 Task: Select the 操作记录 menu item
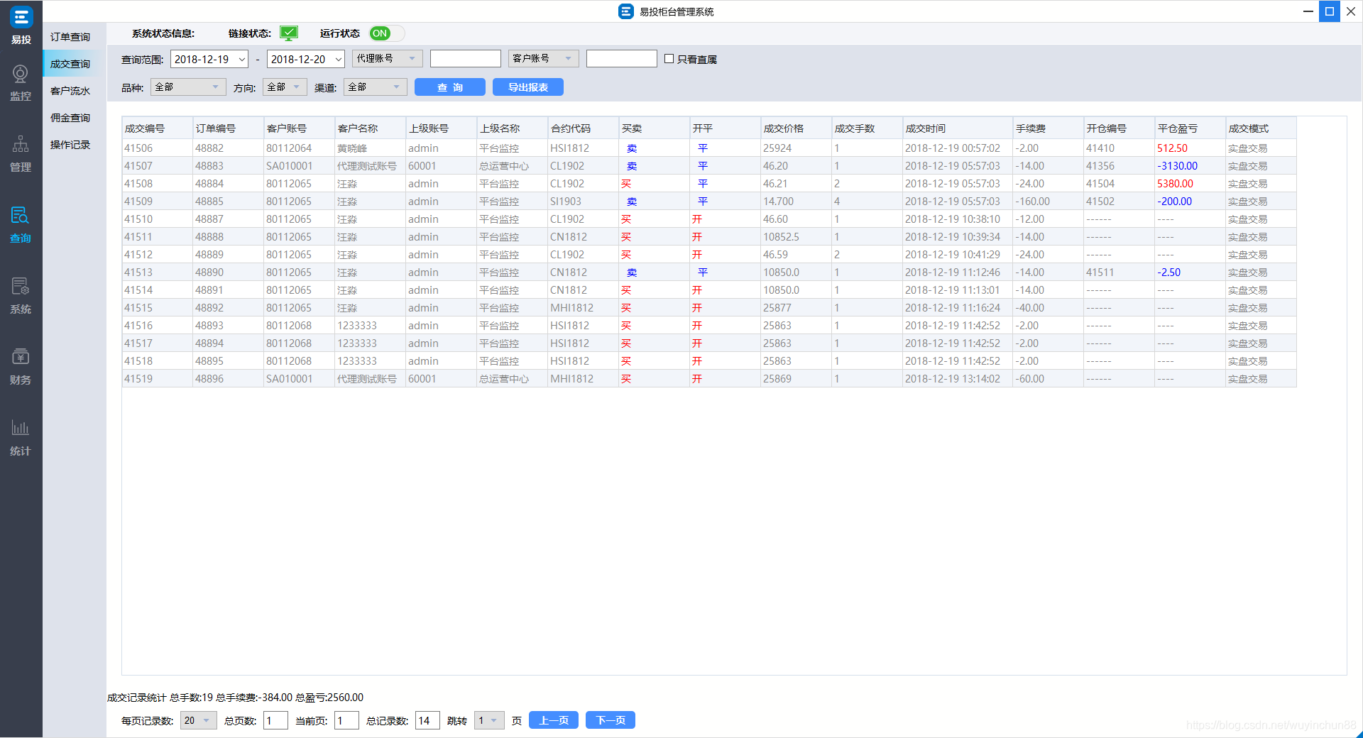[x=70, y=145]
